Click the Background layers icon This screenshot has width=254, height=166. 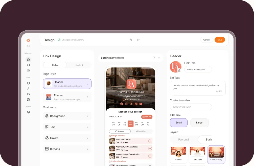point(47,116)
